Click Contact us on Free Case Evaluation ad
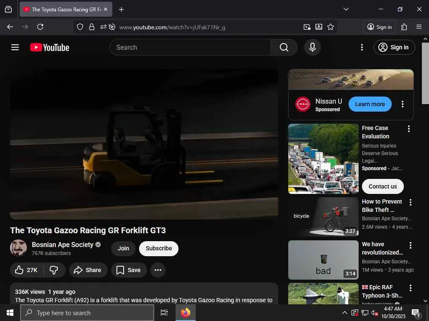The image size is (429, 321). [382, 186]
